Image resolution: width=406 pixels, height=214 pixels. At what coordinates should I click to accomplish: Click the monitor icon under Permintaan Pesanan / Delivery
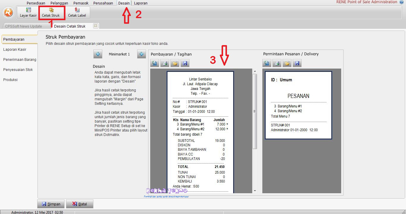(x=267, y=63)
